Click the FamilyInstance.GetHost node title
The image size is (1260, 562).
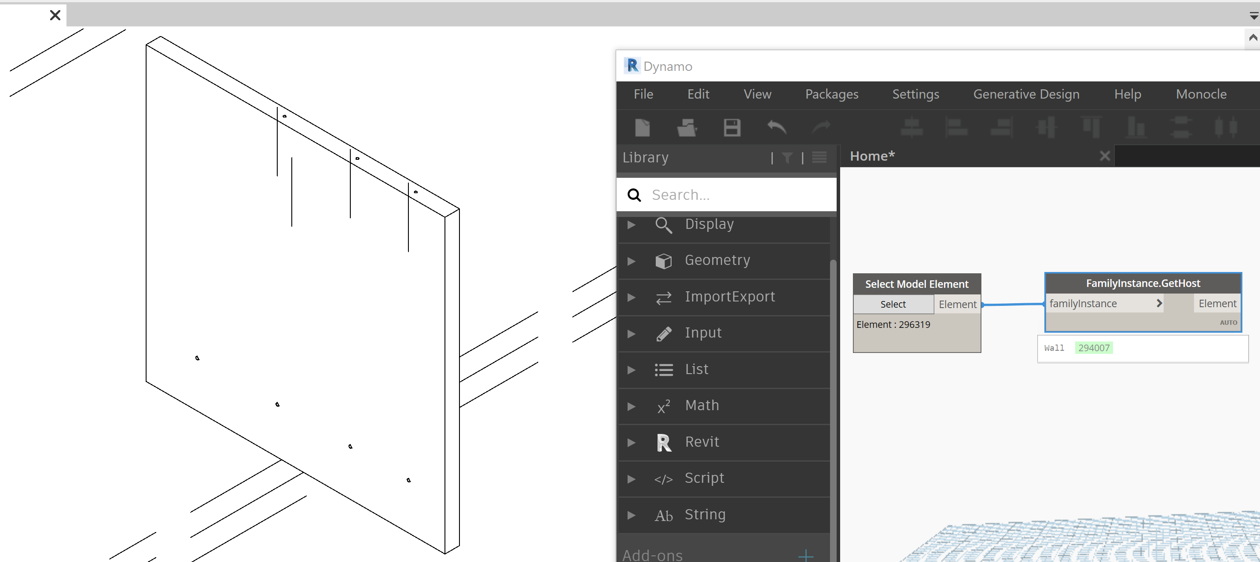coord(1142,283)
